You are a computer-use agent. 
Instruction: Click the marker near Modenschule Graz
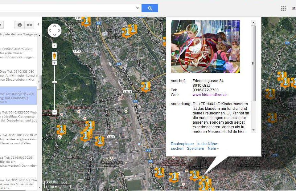pos(146,86)
